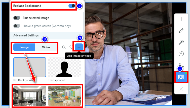Open the person icon tool in toolbar

181,64
